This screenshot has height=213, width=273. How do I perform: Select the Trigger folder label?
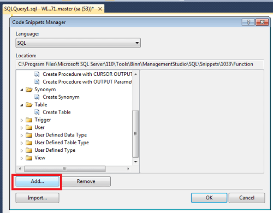[43, 120]
